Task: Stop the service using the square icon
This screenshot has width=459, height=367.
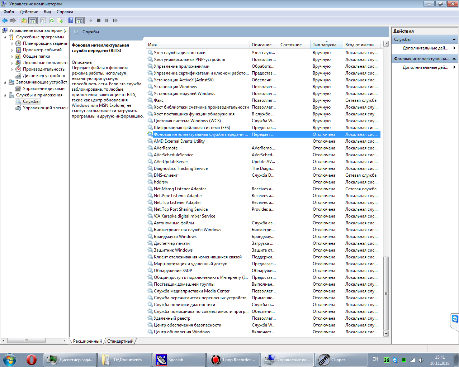Action: pyautogui.click(x=99, y=20)
